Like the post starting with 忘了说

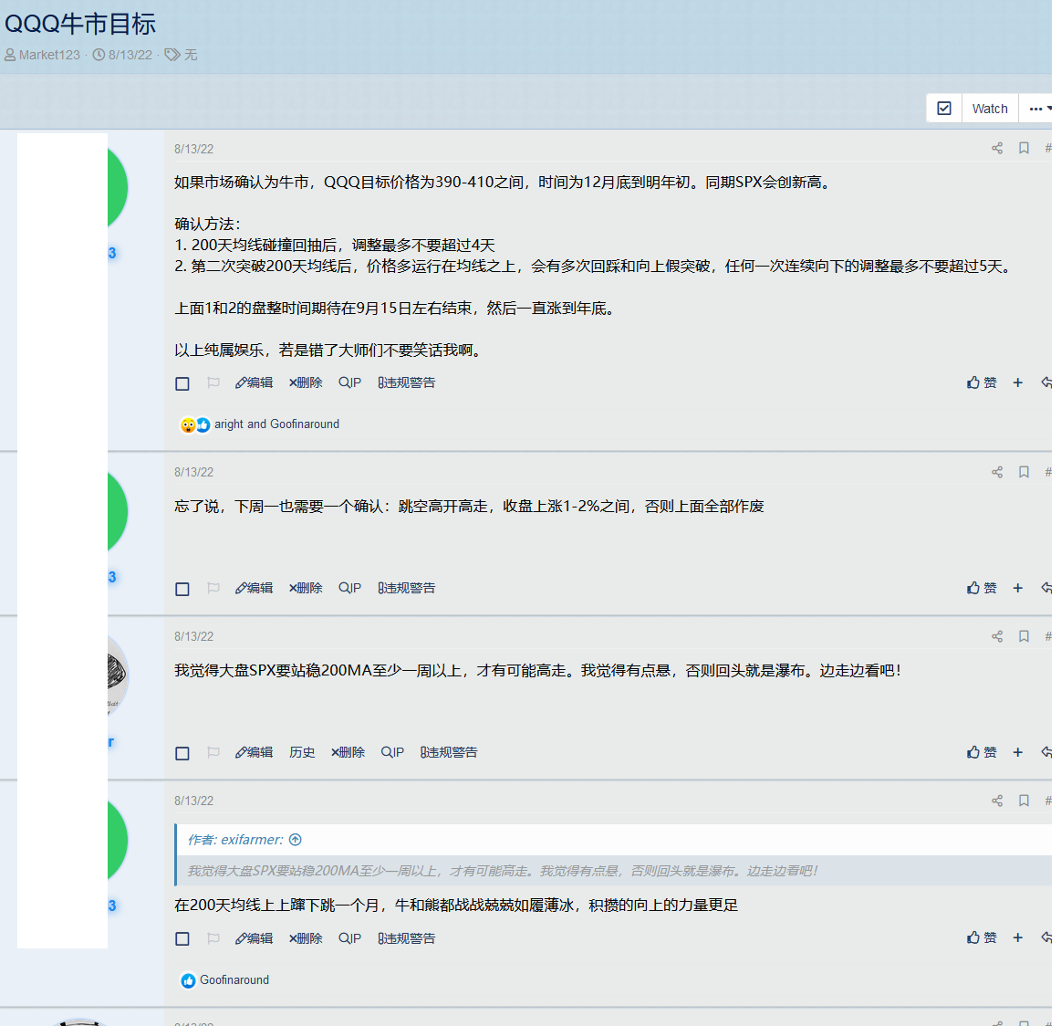click(981, 588)
